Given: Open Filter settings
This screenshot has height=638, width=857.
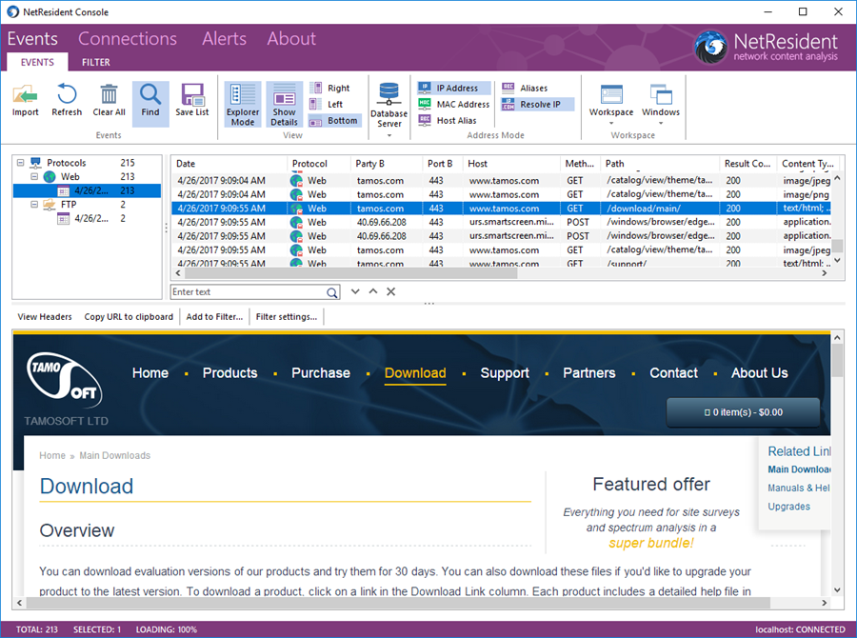Looking at the screenshot, I should pyautogui.click(x=287, y=316).
